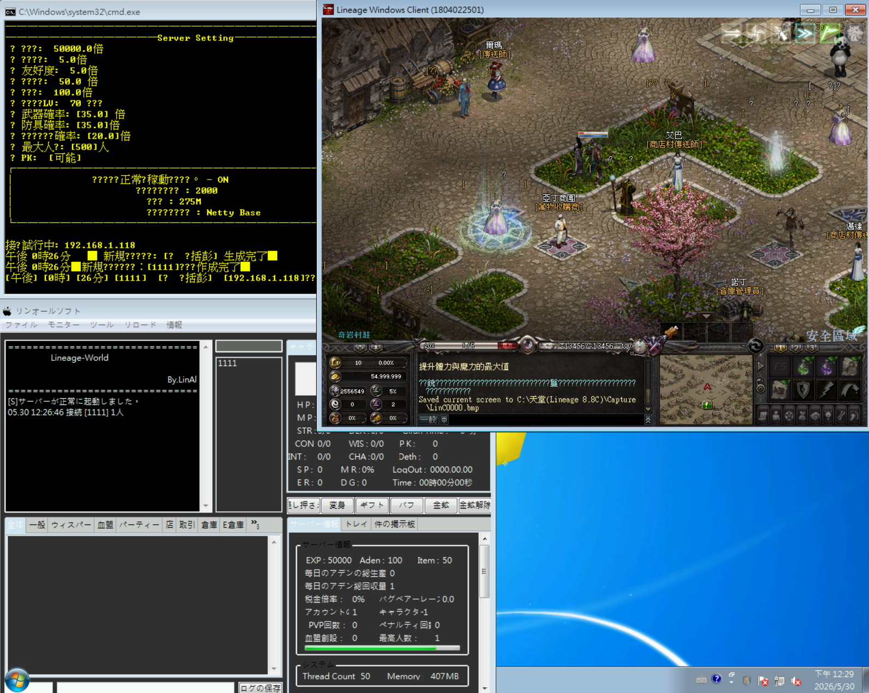The height and width of the screenshot is (693, 869).
Task: Click the purple potion quick slot
Action: coord(827,366)
